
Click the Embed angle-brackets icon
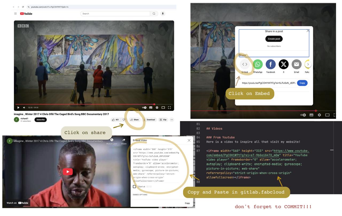(x=244, y=64)
